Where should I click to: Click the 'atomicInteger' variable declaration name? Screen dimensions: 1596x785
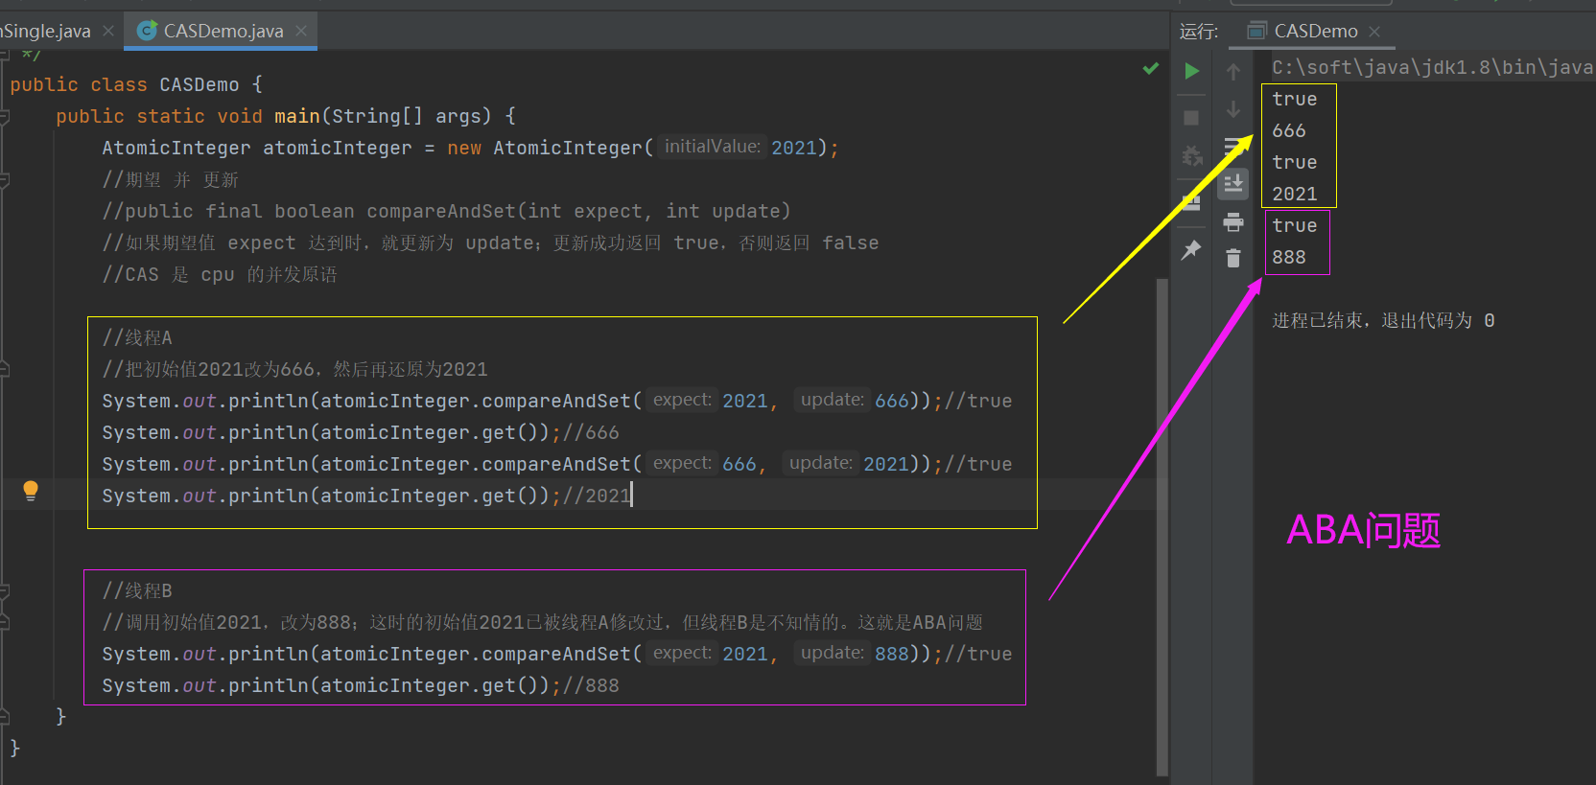tap(337, 148)
